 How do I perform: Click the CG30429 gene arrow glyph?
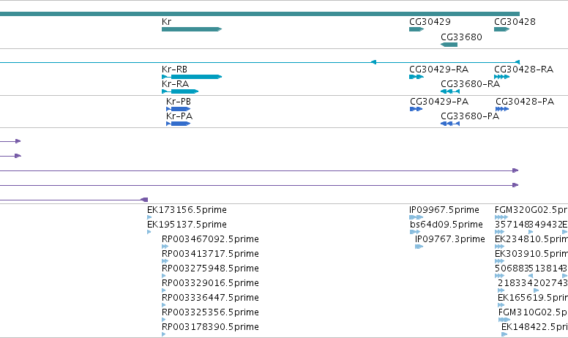pos(416,29)
